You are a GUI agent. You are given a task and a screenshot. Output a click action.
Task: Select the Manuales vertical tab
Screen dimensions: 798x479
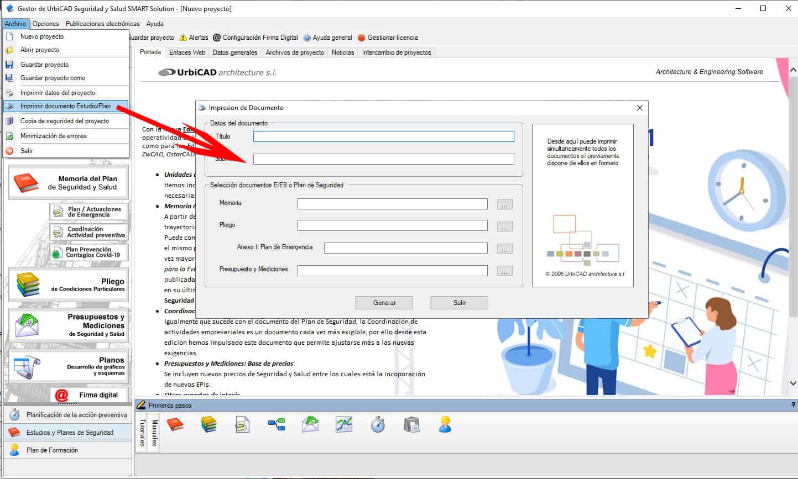[154, 433]
